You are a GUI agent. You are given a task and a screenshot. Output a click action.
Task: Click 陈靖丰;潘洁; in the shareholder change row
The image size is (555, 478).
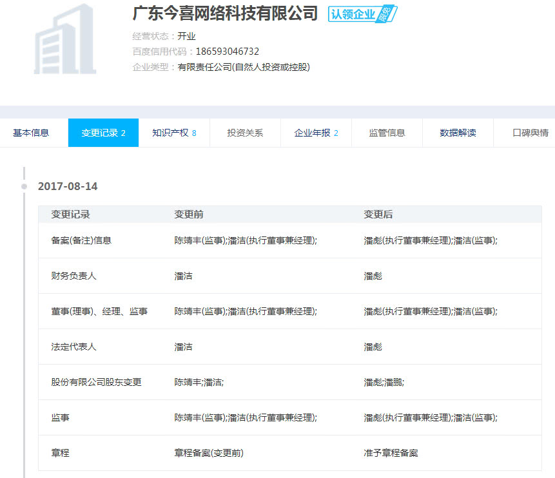point(199,382)
